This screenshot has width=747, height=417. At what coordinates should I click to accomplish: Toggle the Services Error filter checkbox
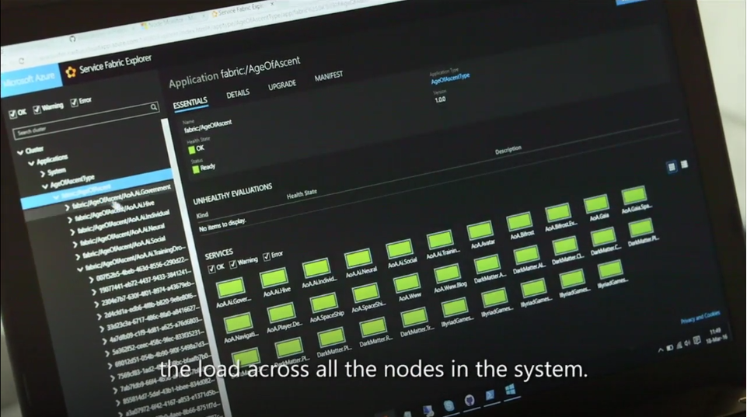point(267,256)
